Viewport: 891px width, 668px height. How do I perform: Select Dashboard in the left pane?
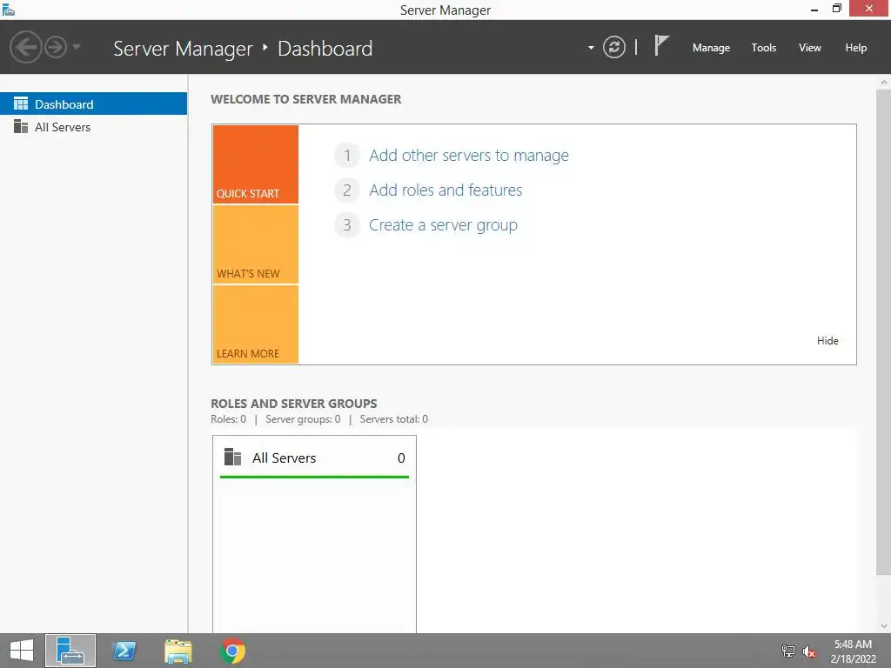point(93,104)
